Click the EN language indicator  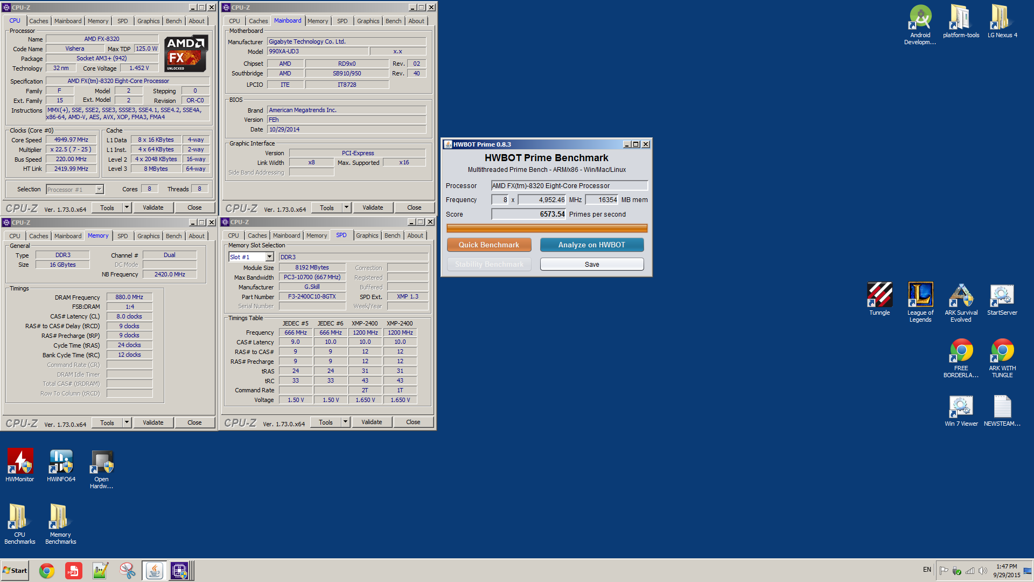[x=927, y=570]
